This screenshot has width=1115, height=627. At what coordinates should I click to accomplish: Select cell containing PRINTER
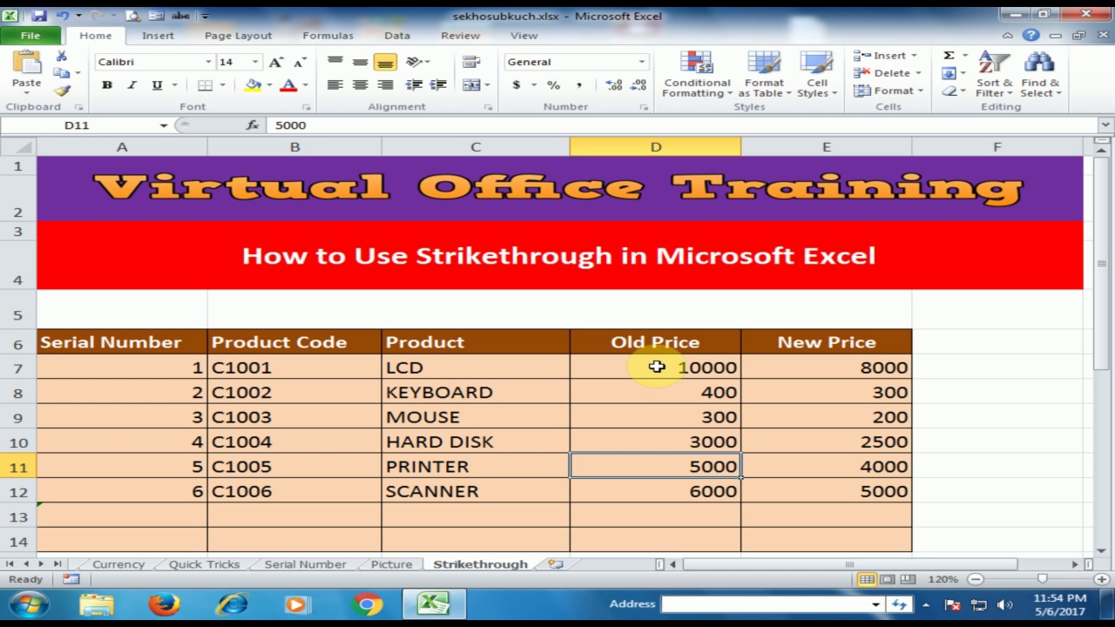[x=476, y=467]
